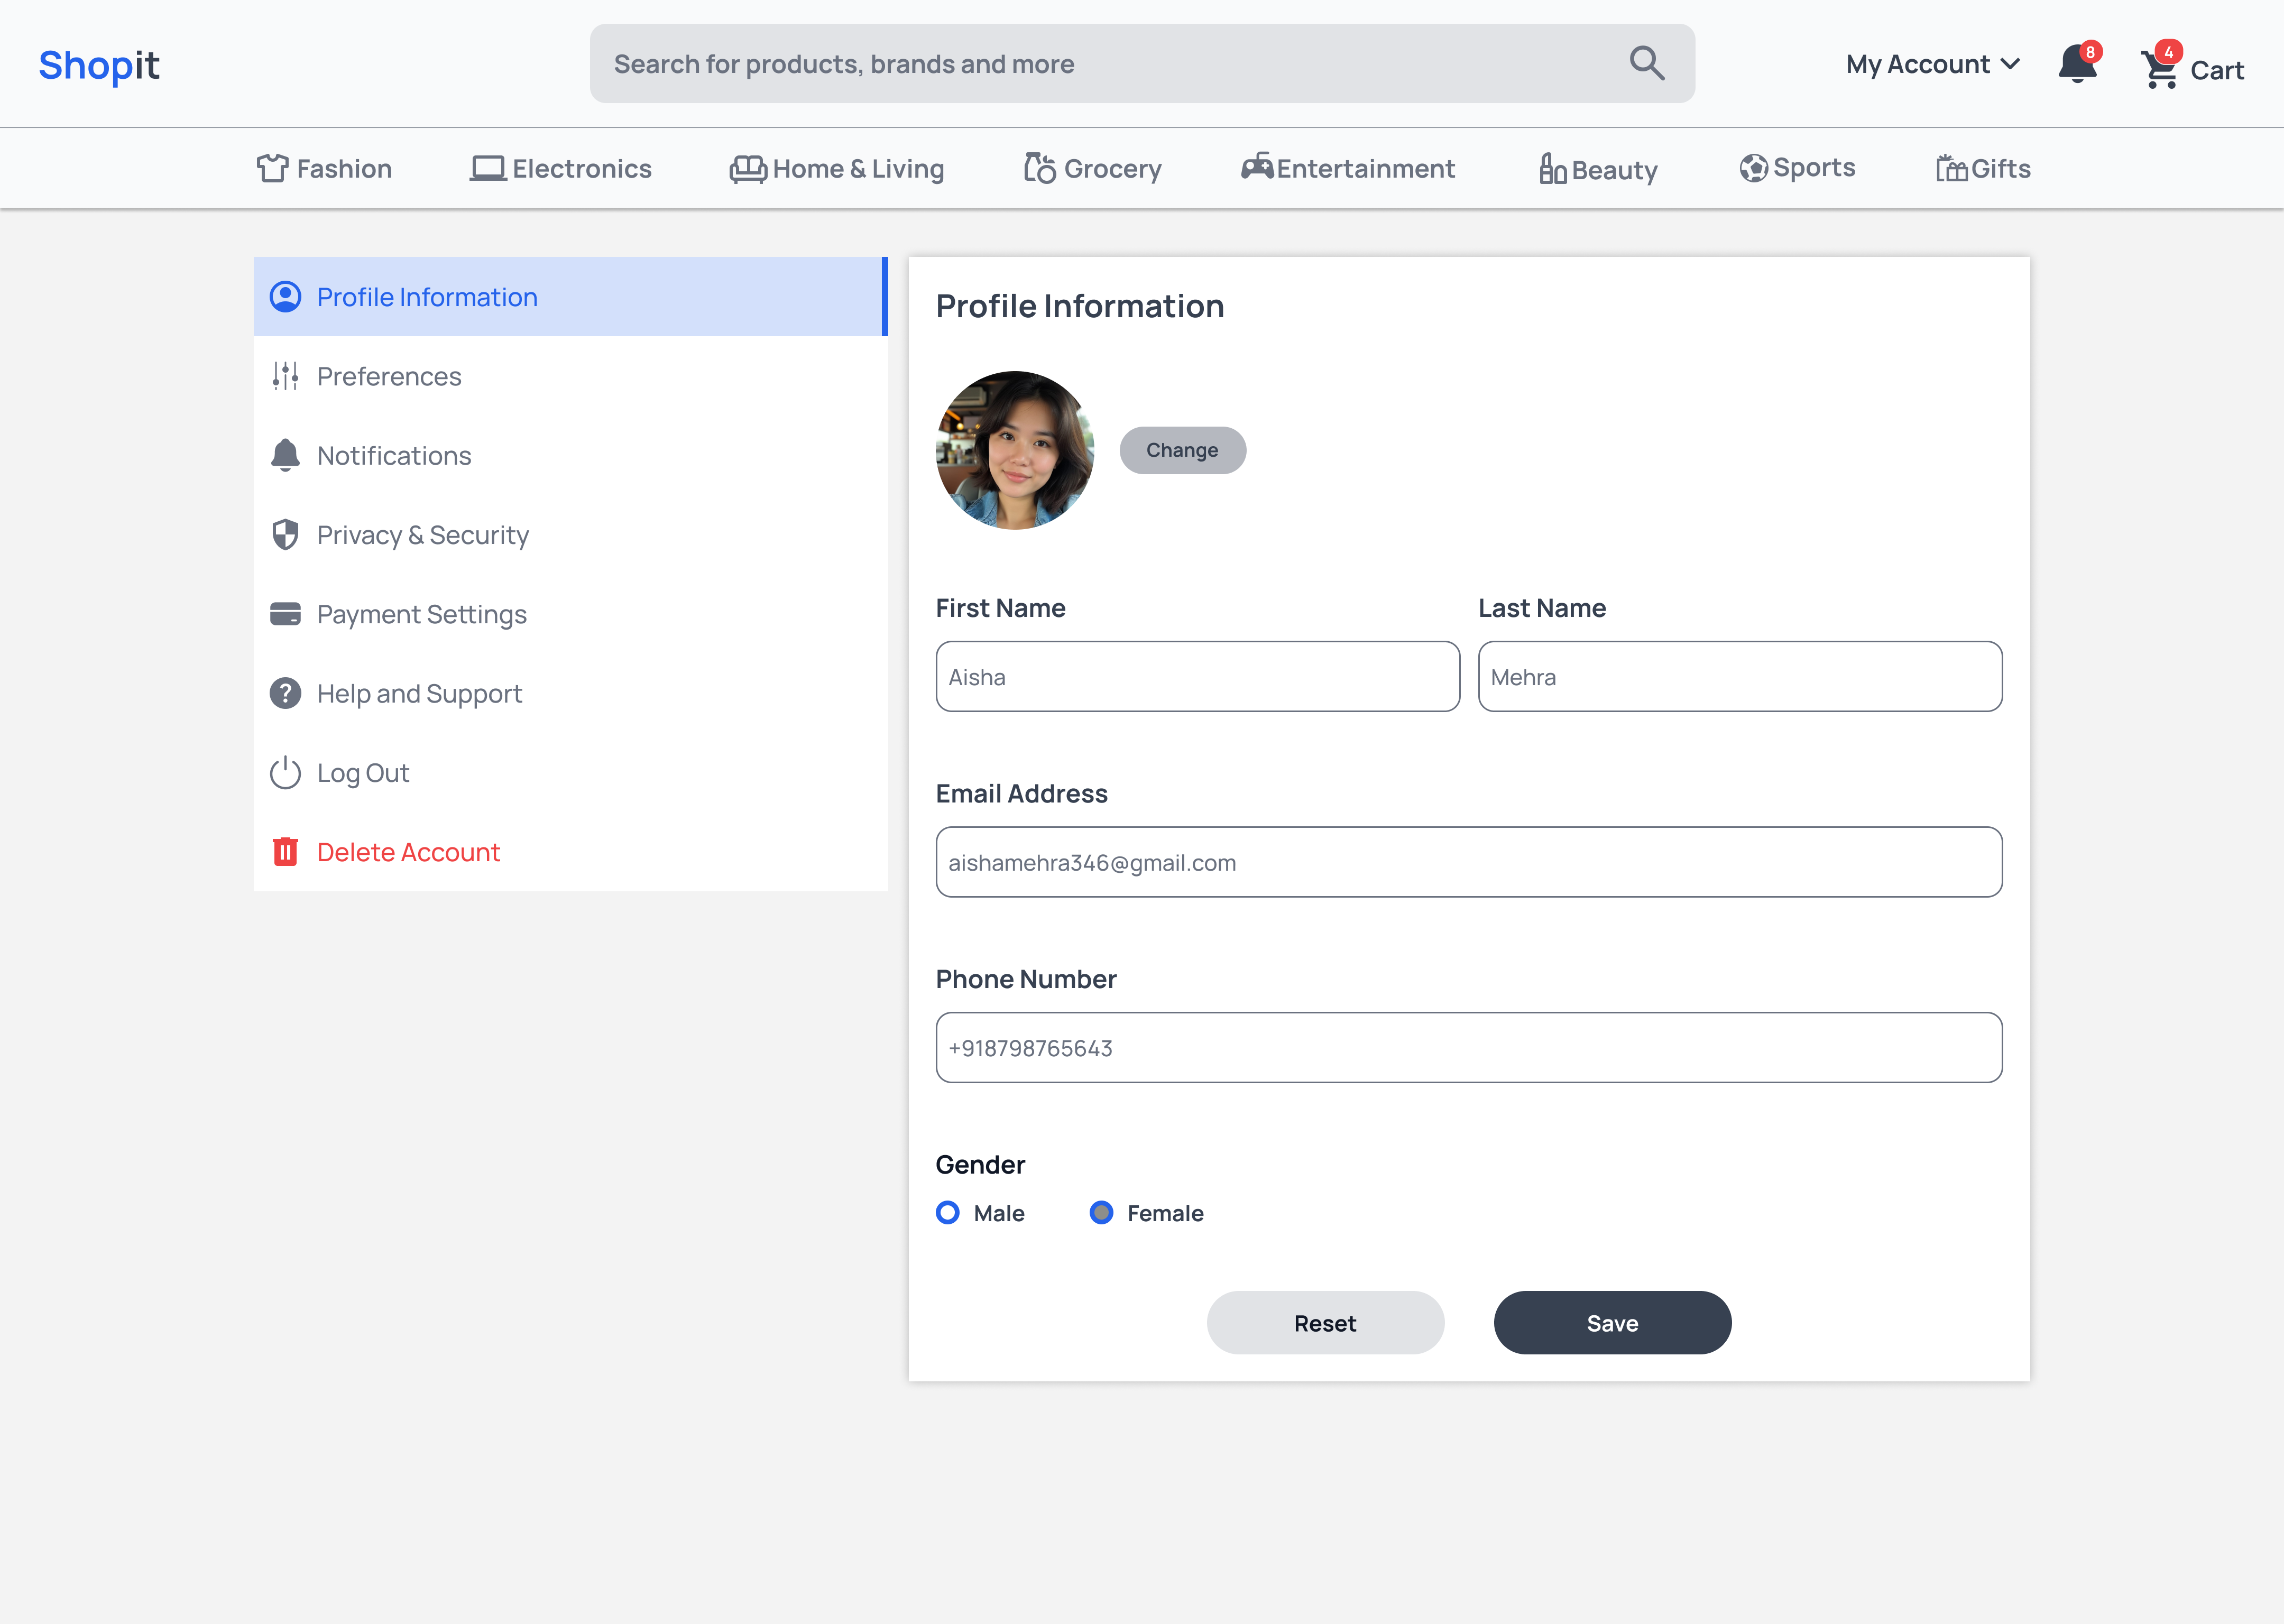Open the Electronics category

click(560, 168)
